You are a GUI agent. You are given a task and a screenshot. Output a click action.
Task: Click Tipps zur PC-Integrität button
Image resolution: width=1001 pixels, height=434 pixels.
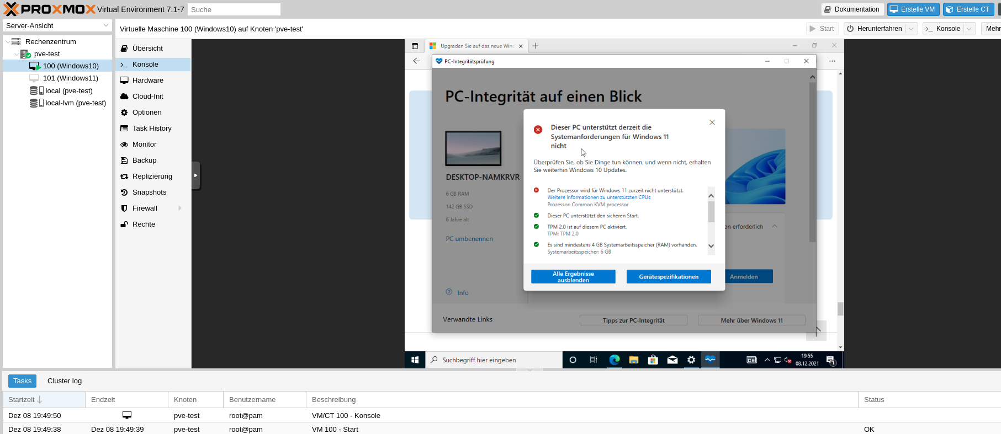point(633,320)
